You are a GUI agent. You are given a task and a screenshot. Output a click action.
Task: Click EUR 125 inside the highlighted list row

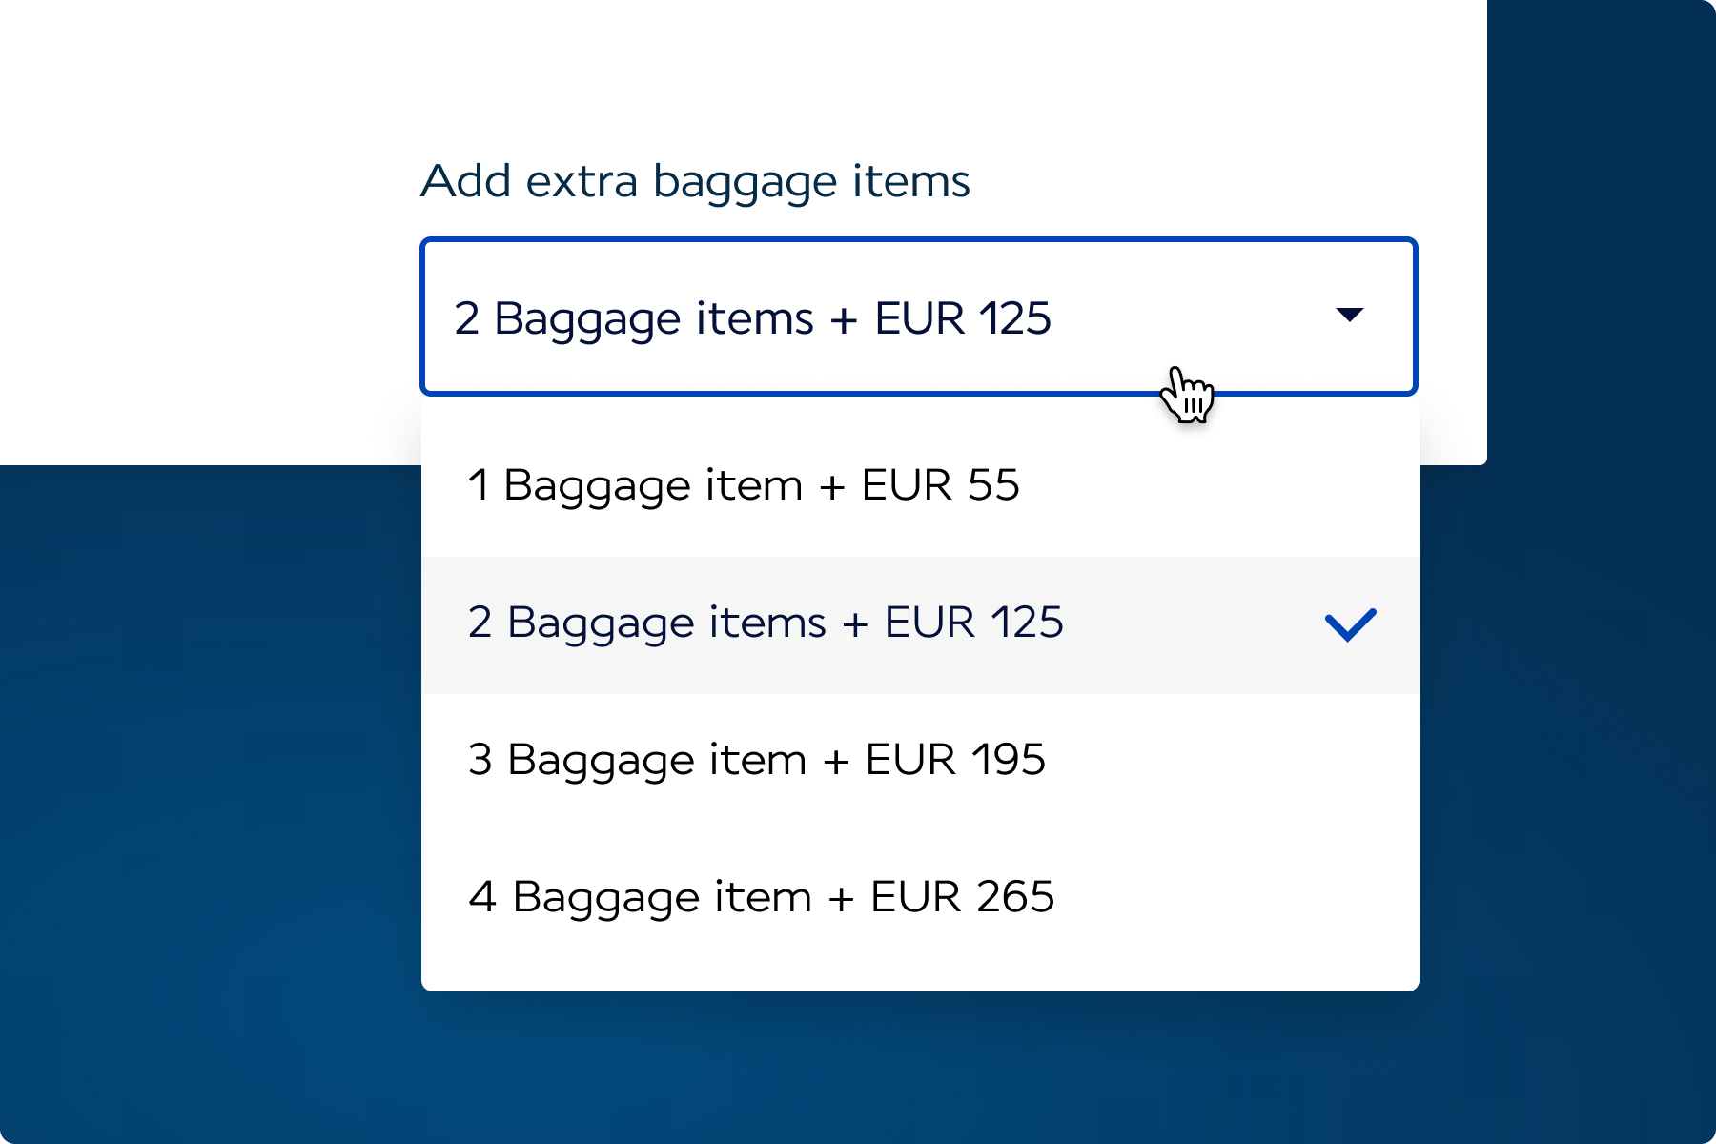coord(973,623)
